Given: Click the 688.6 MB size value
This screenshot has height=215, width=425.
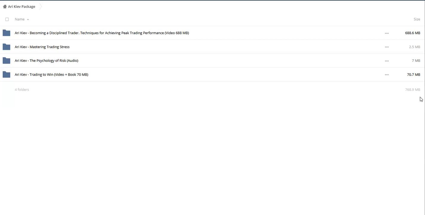Looking at the screenshot, I should click(412, 33).
